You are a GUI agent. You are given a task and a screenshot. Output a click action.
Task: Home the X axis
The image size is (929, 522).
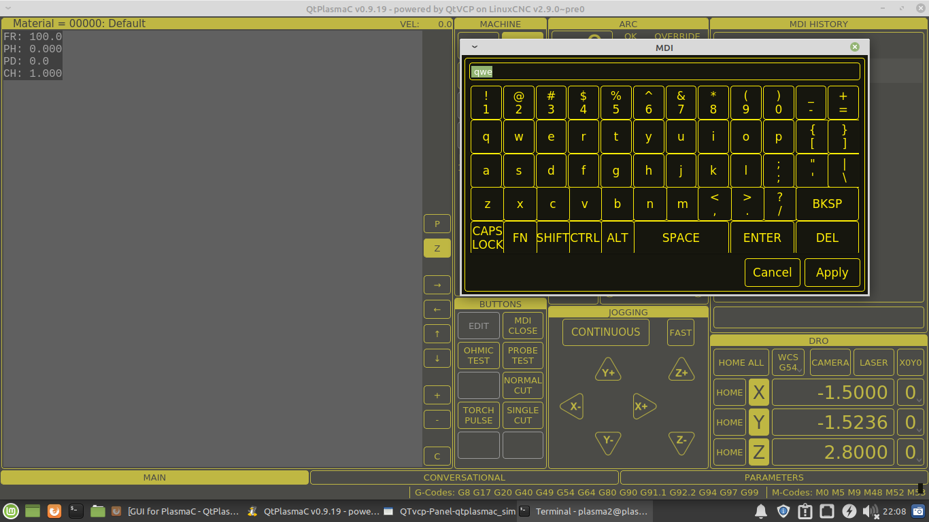(x=730, y=392)
